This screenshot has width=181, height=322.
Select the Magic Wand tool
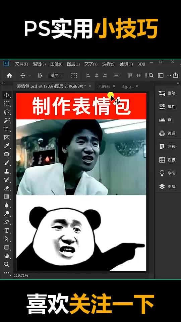point(7,120)
